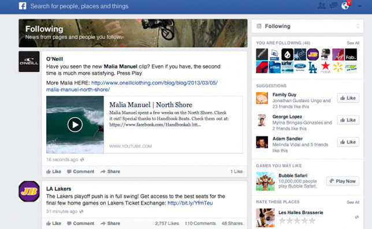View the 1 Like count on O'Neill post
Image resolution: width=372 pixels, height=229 pixels.
click(236, 171)
